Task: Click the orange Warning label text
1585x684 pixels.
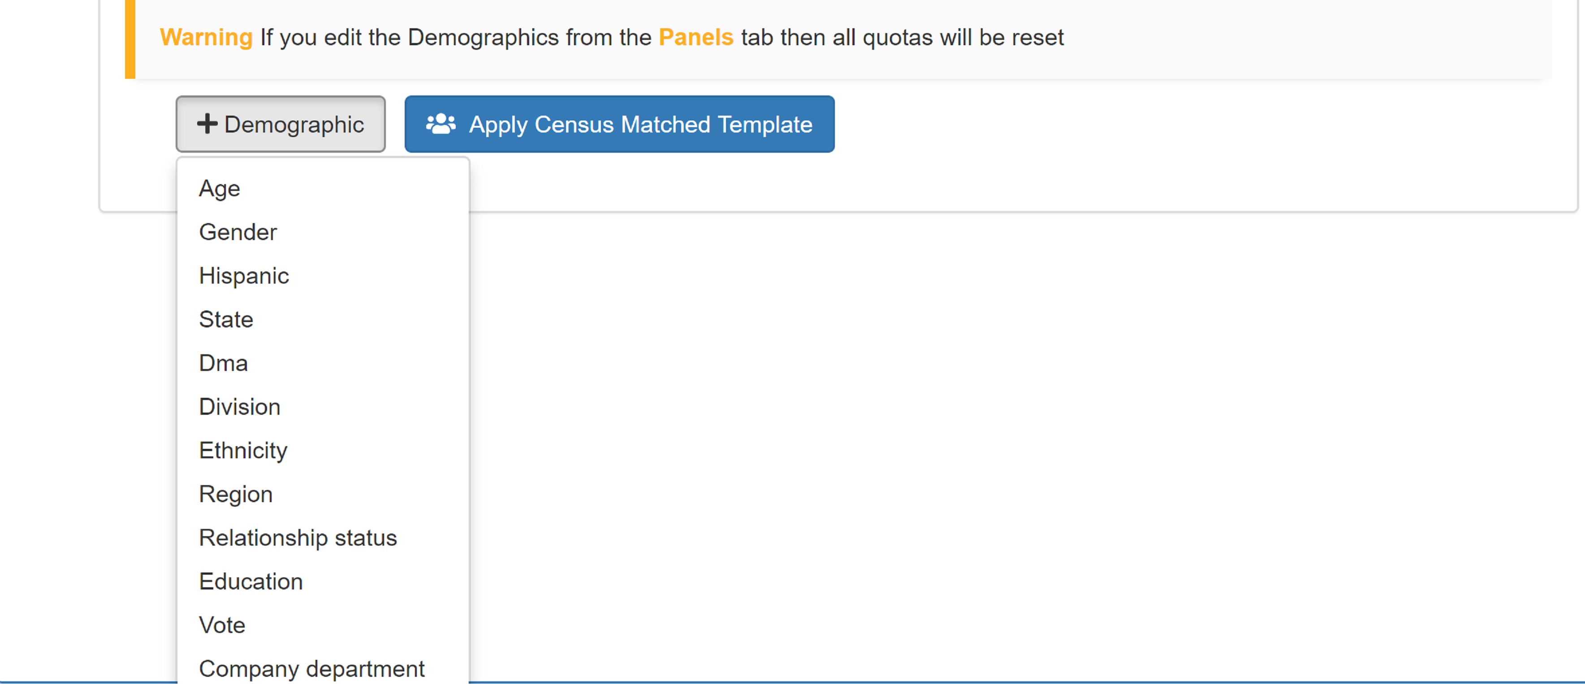Action: [x=206, y=38]
